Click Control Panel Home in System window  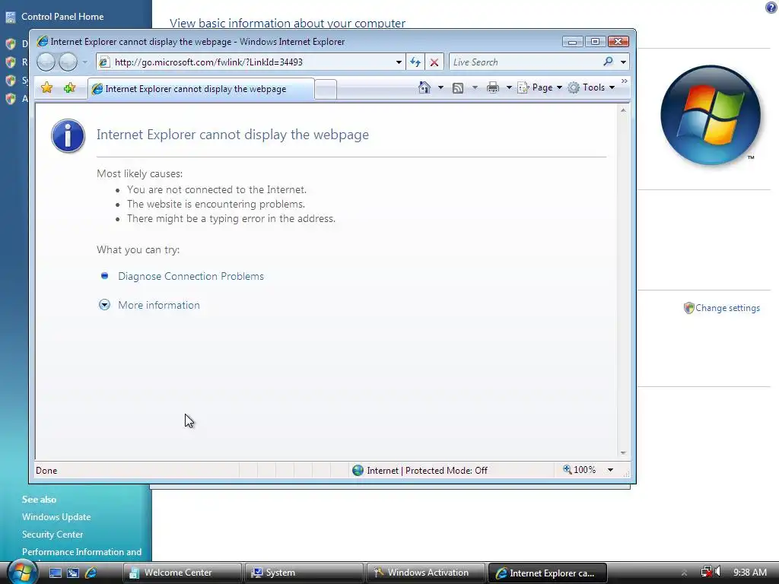tap(62, 17)
